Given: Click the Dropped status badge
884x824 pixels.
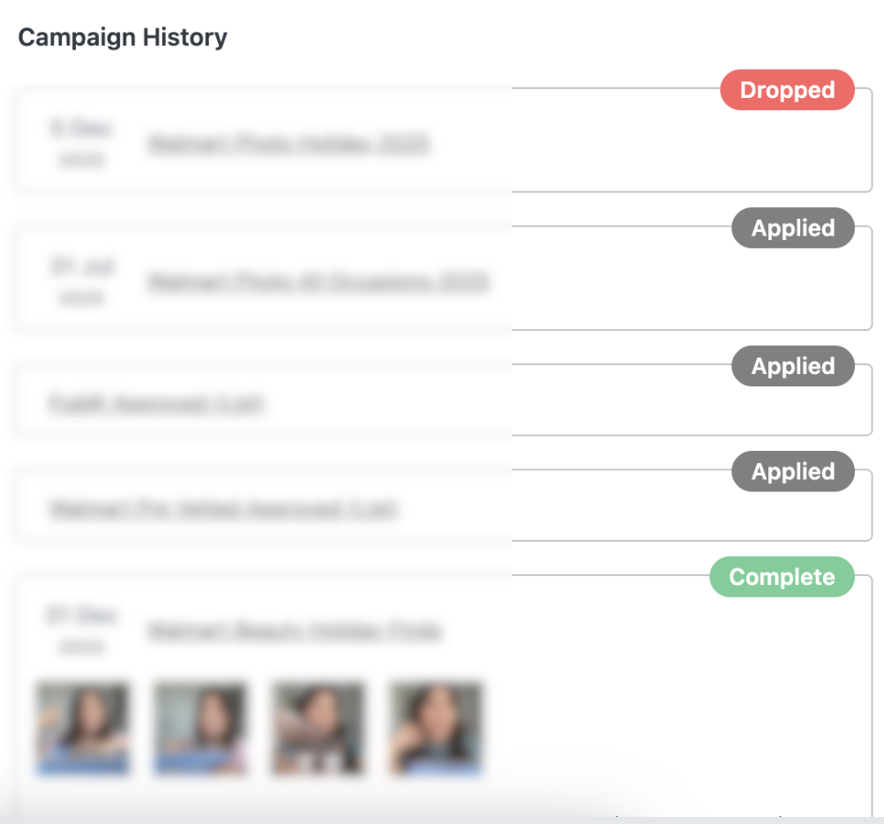Looking at the screenshot, I should pos(786,90).
